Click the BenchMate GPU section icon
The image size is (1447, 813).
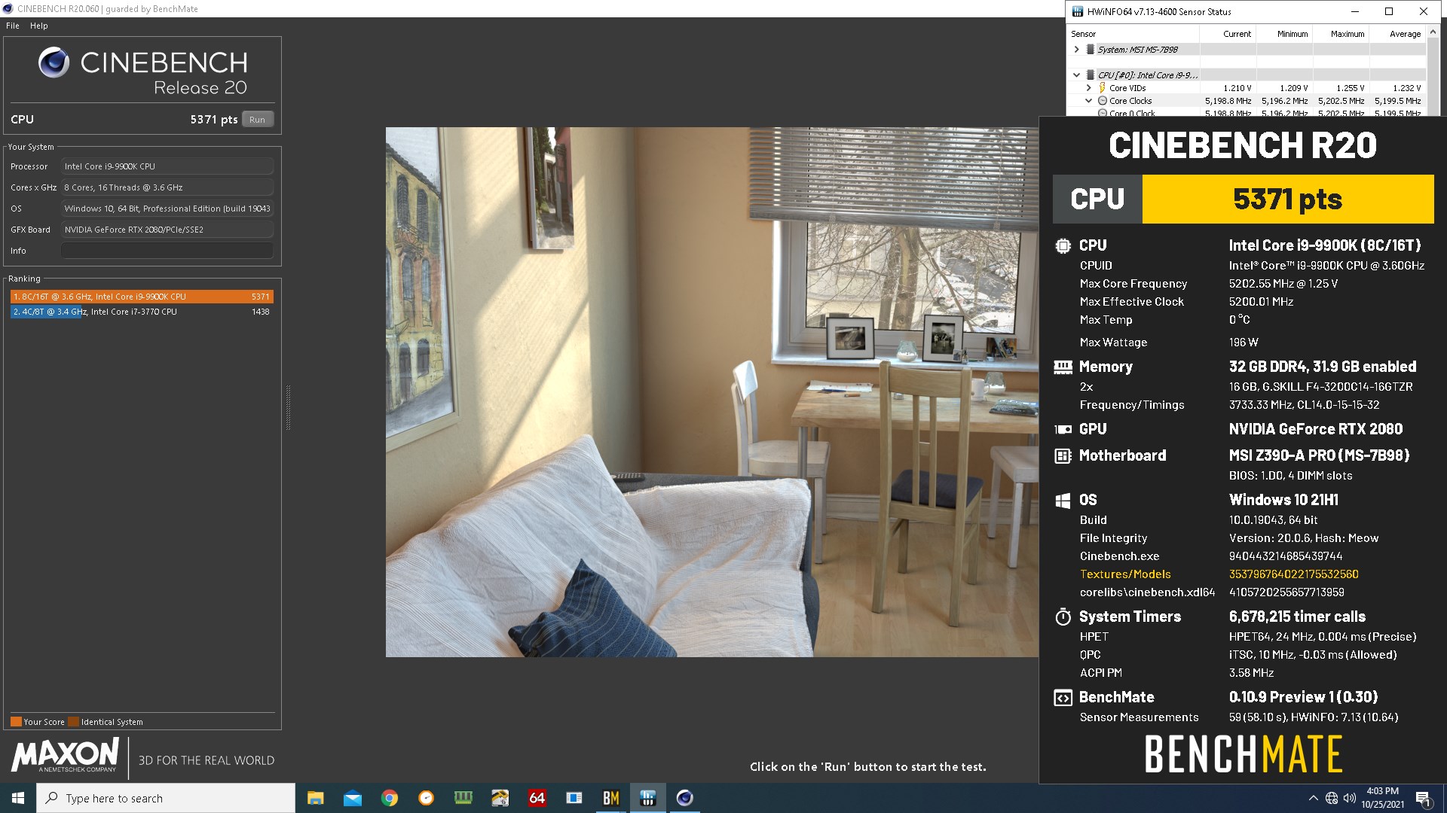[1063, 429]
